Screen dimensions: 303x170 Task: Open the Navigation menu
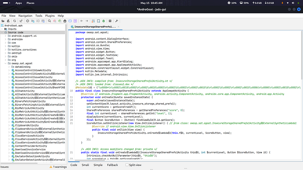pos(25,16)
